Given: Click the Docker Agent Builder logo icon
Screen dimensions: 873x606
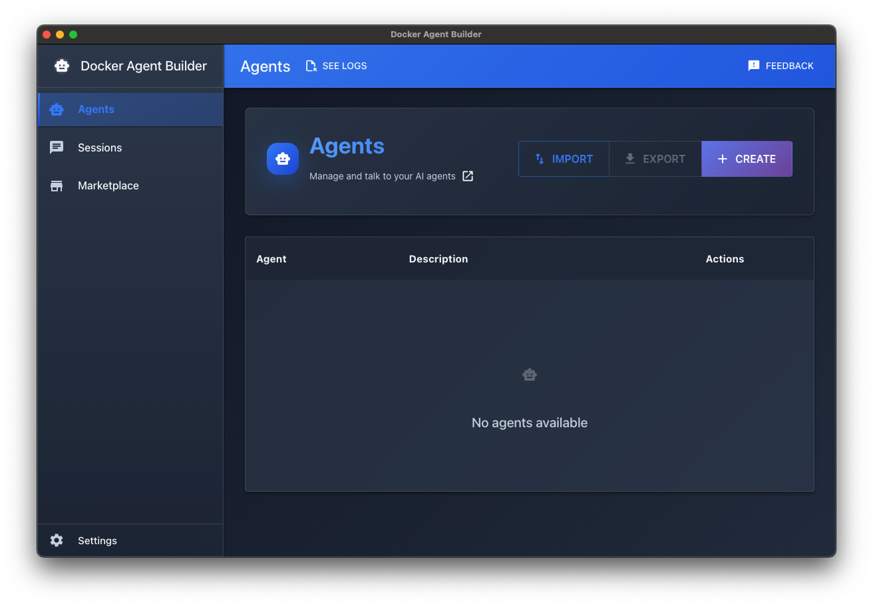Looking at the screenshot, I should tap(63, 66).
